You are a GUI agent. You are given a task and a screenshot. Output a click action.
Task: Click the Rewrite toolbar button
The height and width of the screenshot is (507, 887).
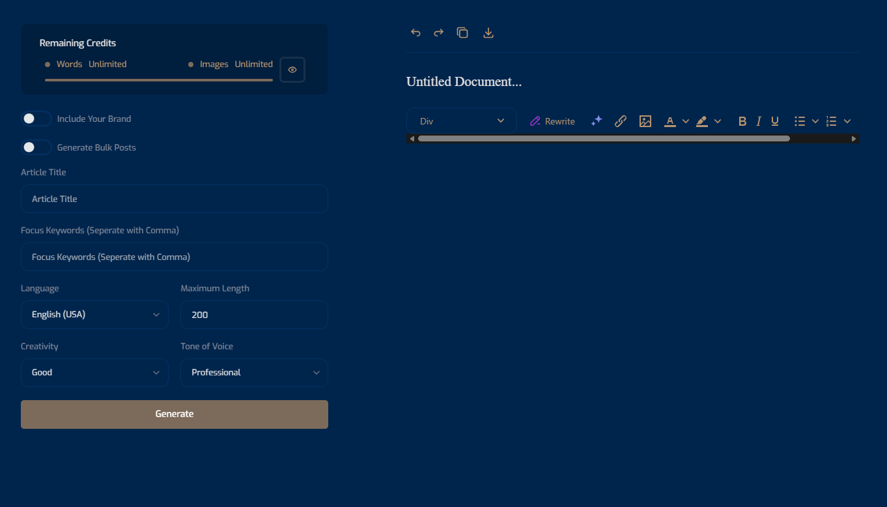tap(552, 121)
